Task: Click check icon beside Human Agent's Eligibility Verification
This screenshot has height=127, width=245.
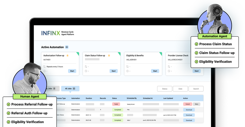Action: click(x=9, y=122)
